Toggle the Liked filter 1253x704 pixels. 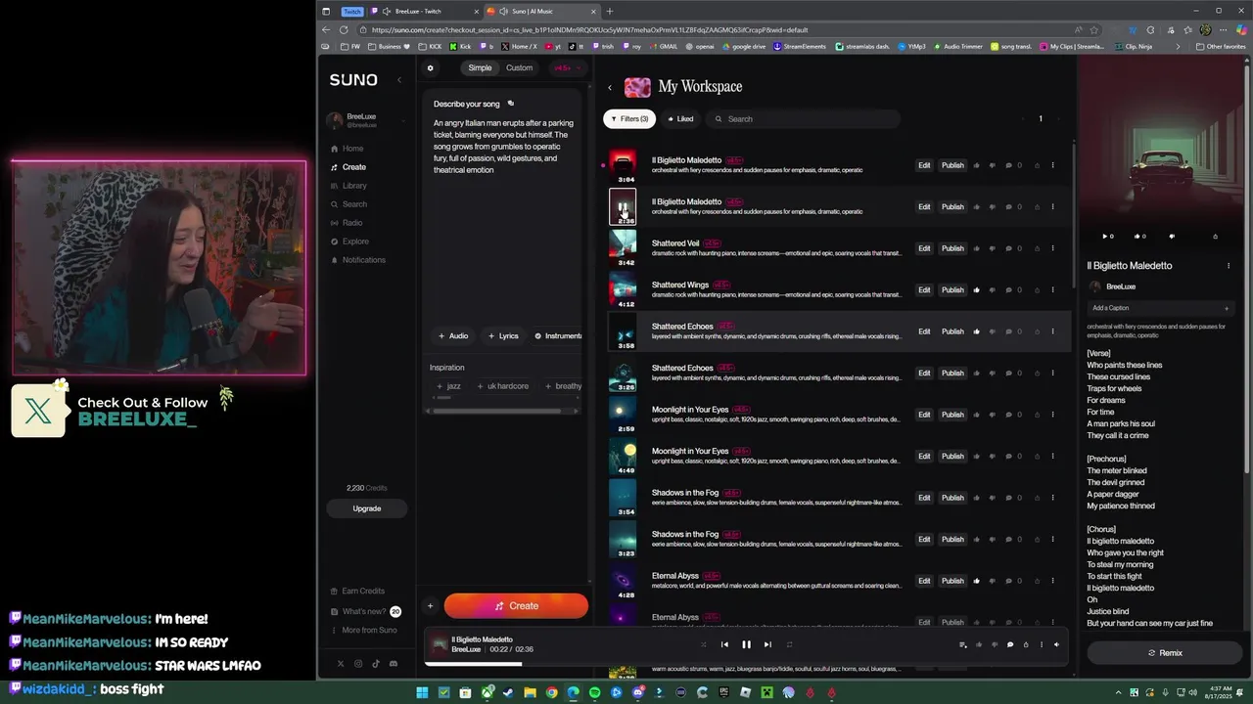pyautogui.click(x=680, y=119)
